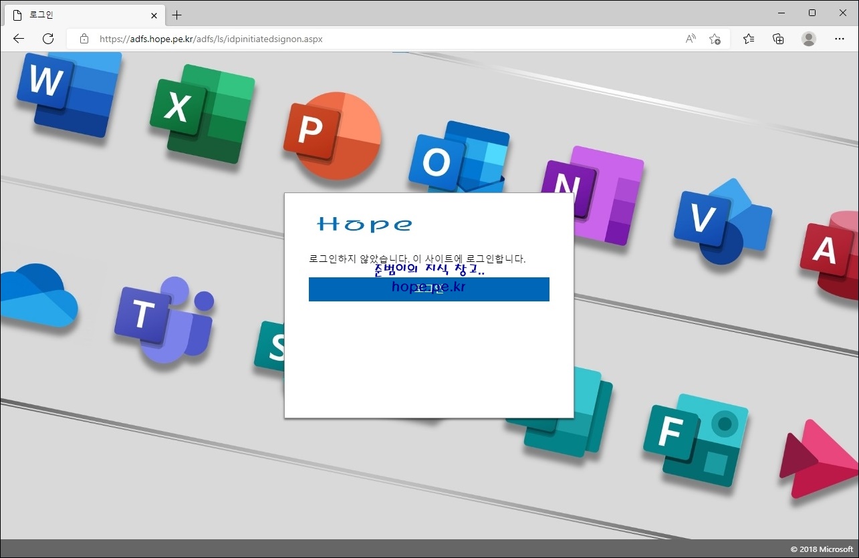Go back with the browser back arrow
The width and height of the screenshot is (859, 558).
coord(19,39)
